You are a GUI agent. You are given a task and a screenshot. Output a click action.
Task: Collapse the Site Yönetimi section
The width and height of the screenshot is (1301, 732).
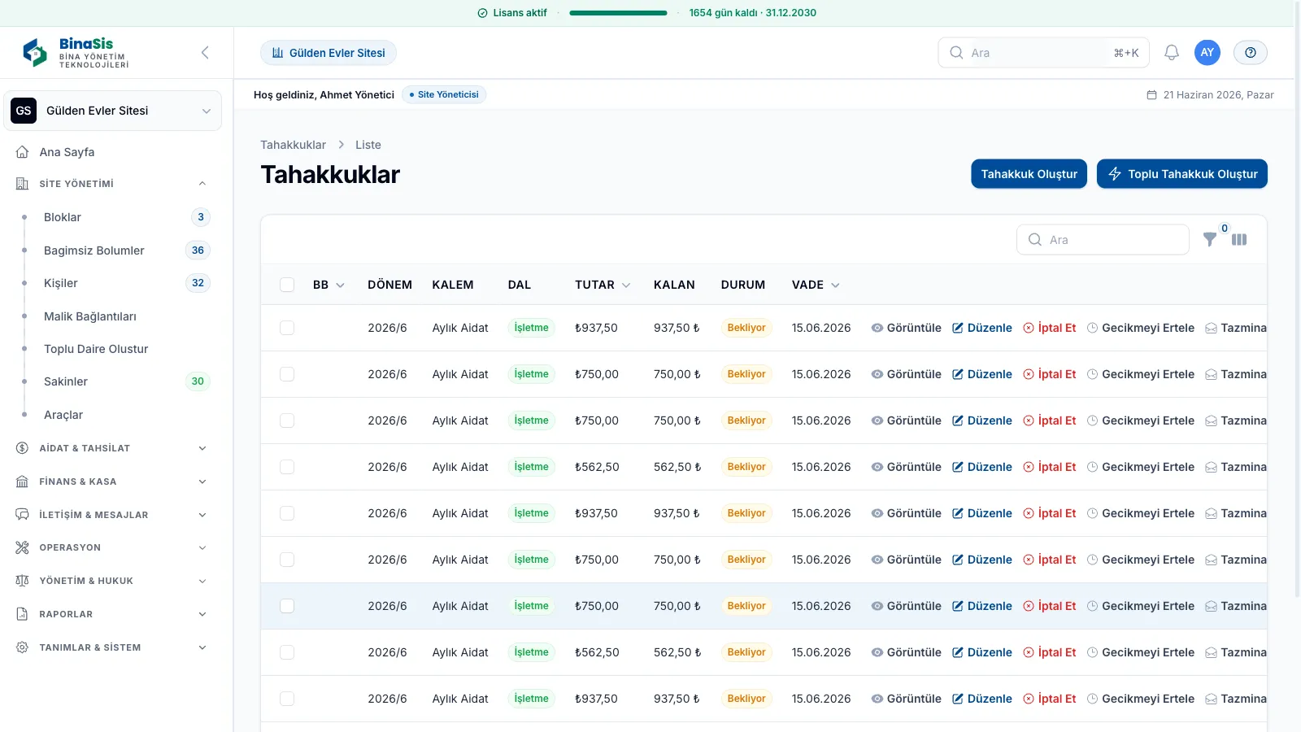[x=202, y=184]
